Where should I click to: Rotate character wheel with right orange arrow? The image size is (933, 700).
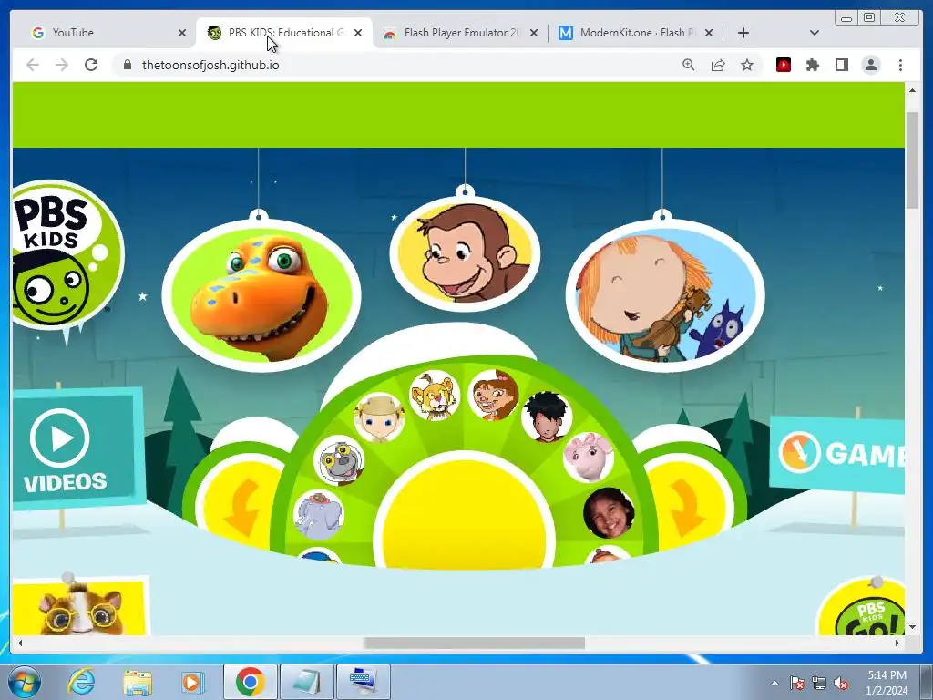click(x=687, y=508)
